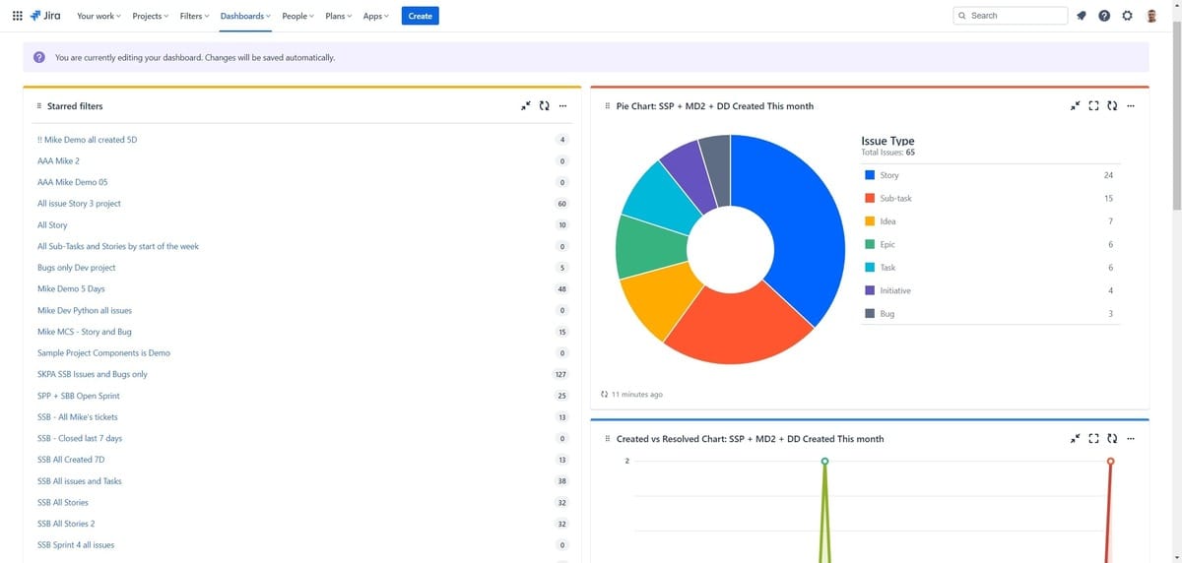Open the 'Bugs only Dev project' filter
The height and width of the screenshot is (563, 1182).
point(76,268)
